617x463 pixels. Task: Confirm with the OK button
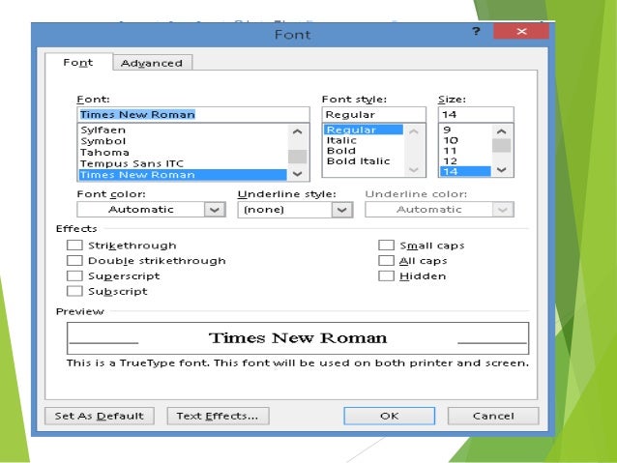(x=389, y=416)
